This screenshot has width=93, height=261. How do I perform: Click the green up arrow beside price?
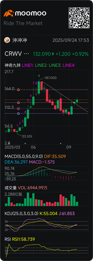tap(53, 54)
